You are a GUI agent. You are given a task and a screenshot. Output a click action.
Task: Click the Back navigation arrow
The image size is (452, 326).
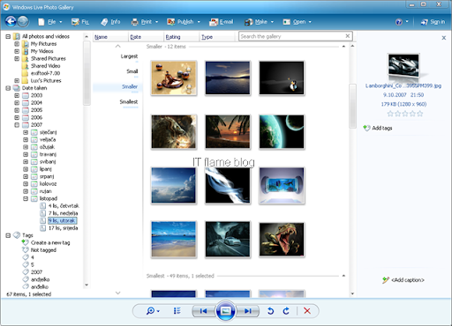(11, 21)
